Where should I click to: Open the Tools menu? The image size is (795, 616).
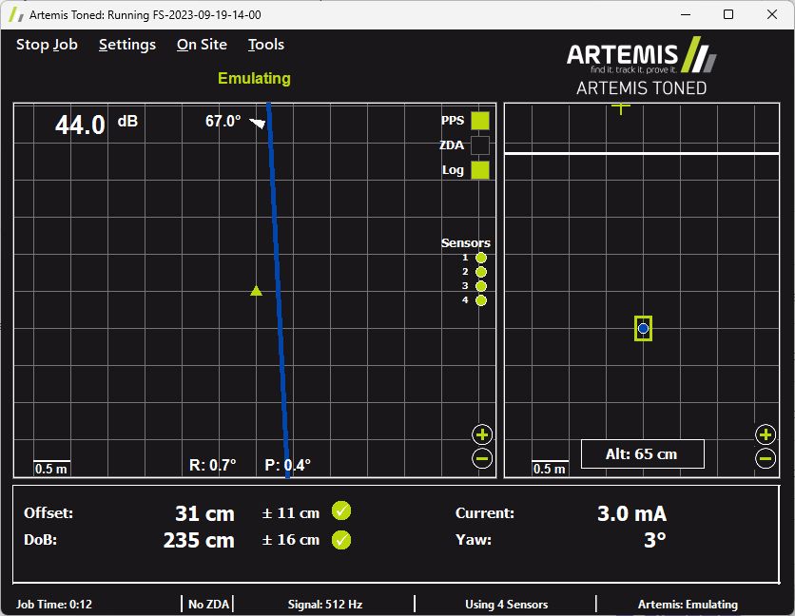(x=266, y=45)
